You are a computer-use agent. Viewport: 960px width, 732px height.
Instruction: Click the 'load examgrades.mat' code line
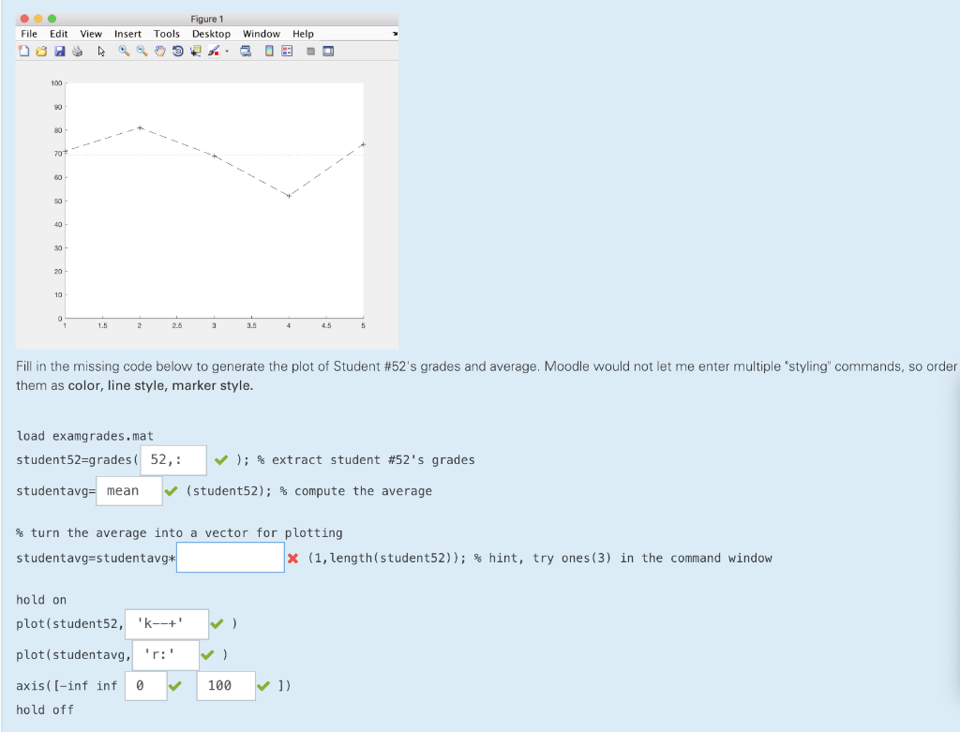coord(84,436)
